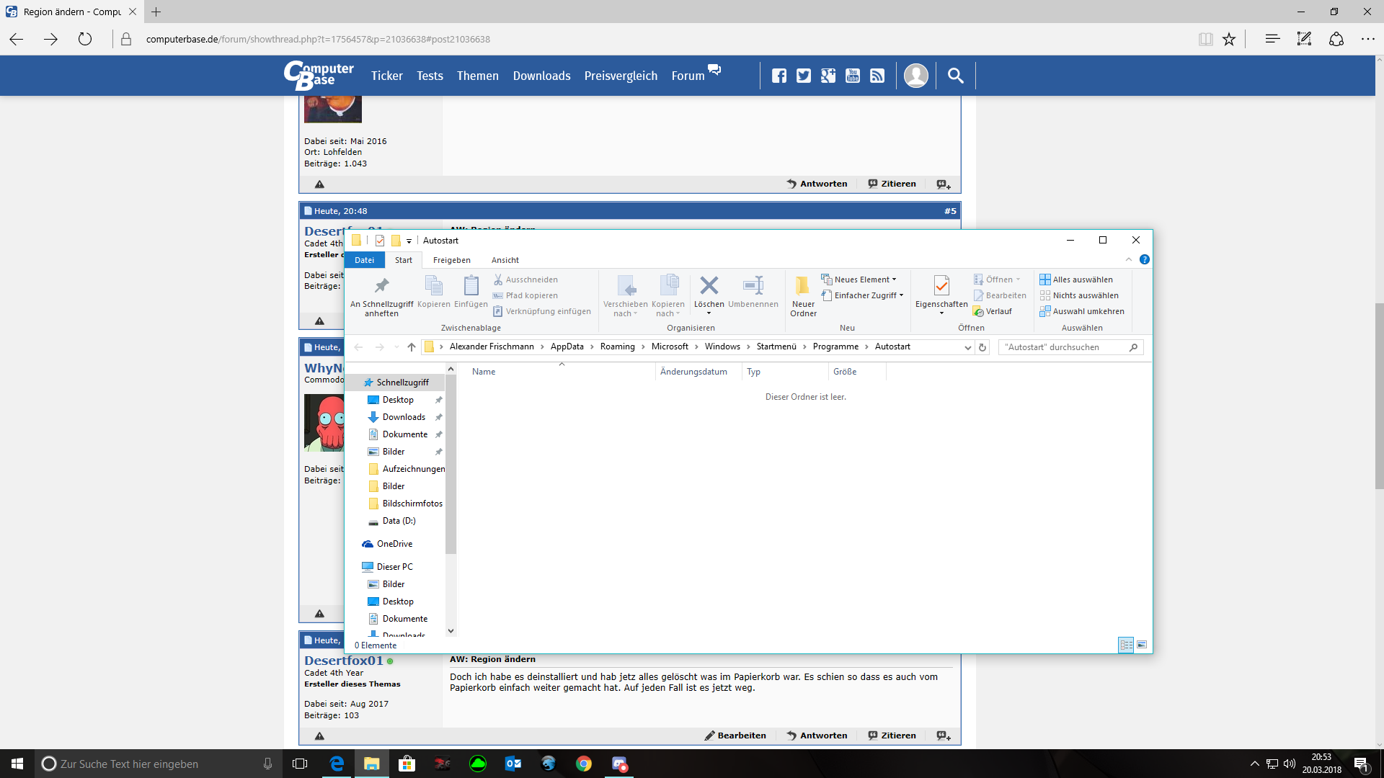Click the Eigenschaften properties icon
Image resolution: width=1384 pixels, height=778 pixels.
coord(941,286)
